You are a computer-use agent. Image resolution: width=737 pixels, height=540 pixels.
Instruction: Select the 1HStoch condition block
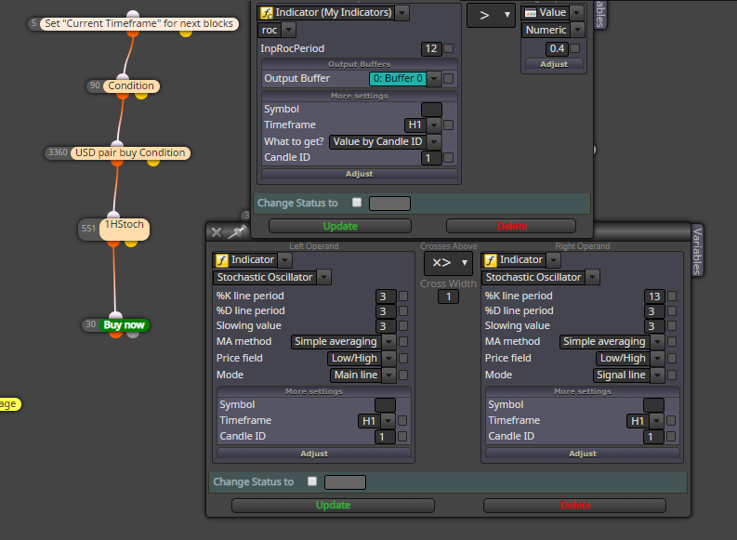(x=125, y=229)
